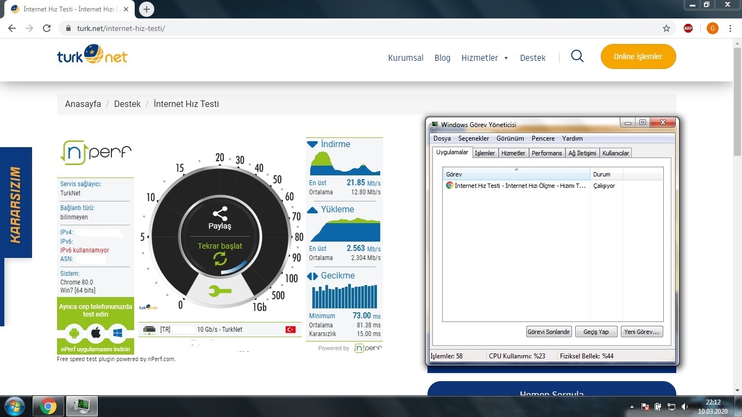Open Seçenekler menu in Task Manager
The height and width of the screenshot is (417, 742).
click(474, 138)
